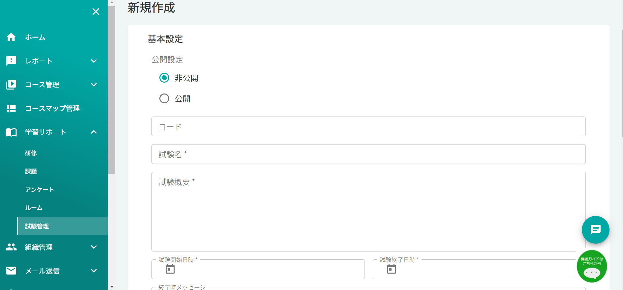Open the green 機能ガイド guide bubble
623x290 pixels.
coord(592,267)
